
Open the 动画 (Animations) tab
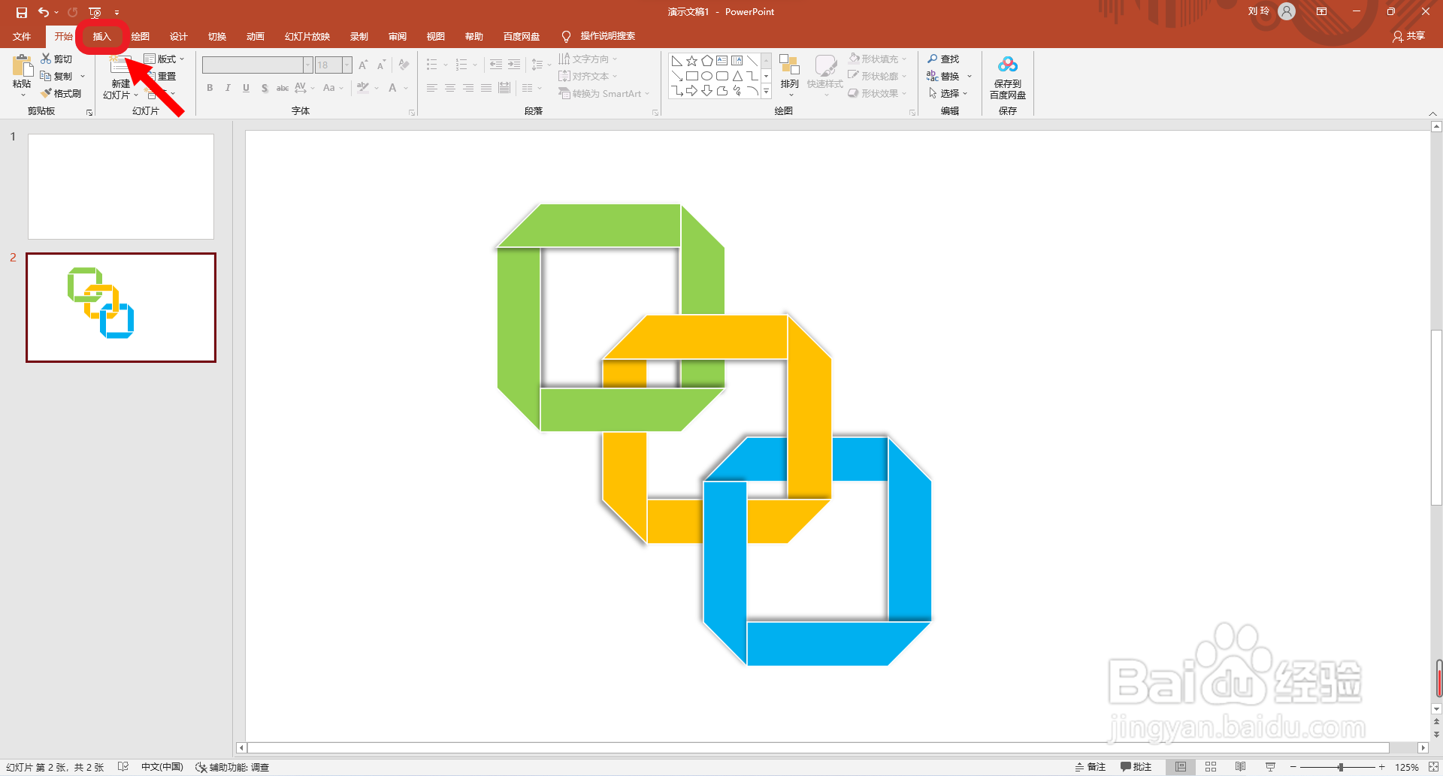pyautogui.click(x=256, y=36)
